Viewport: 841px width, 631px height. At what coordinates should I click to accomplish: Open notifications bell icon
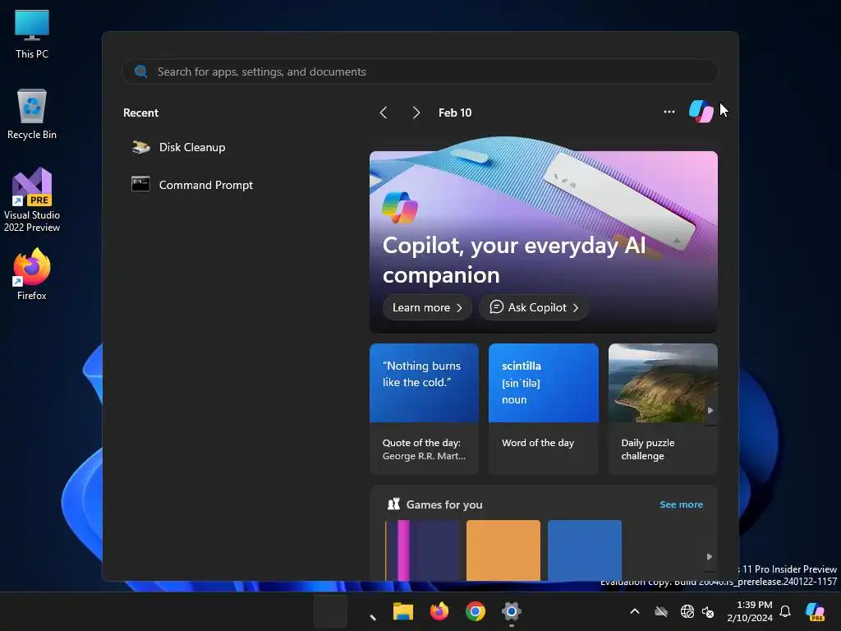[785, 611]
